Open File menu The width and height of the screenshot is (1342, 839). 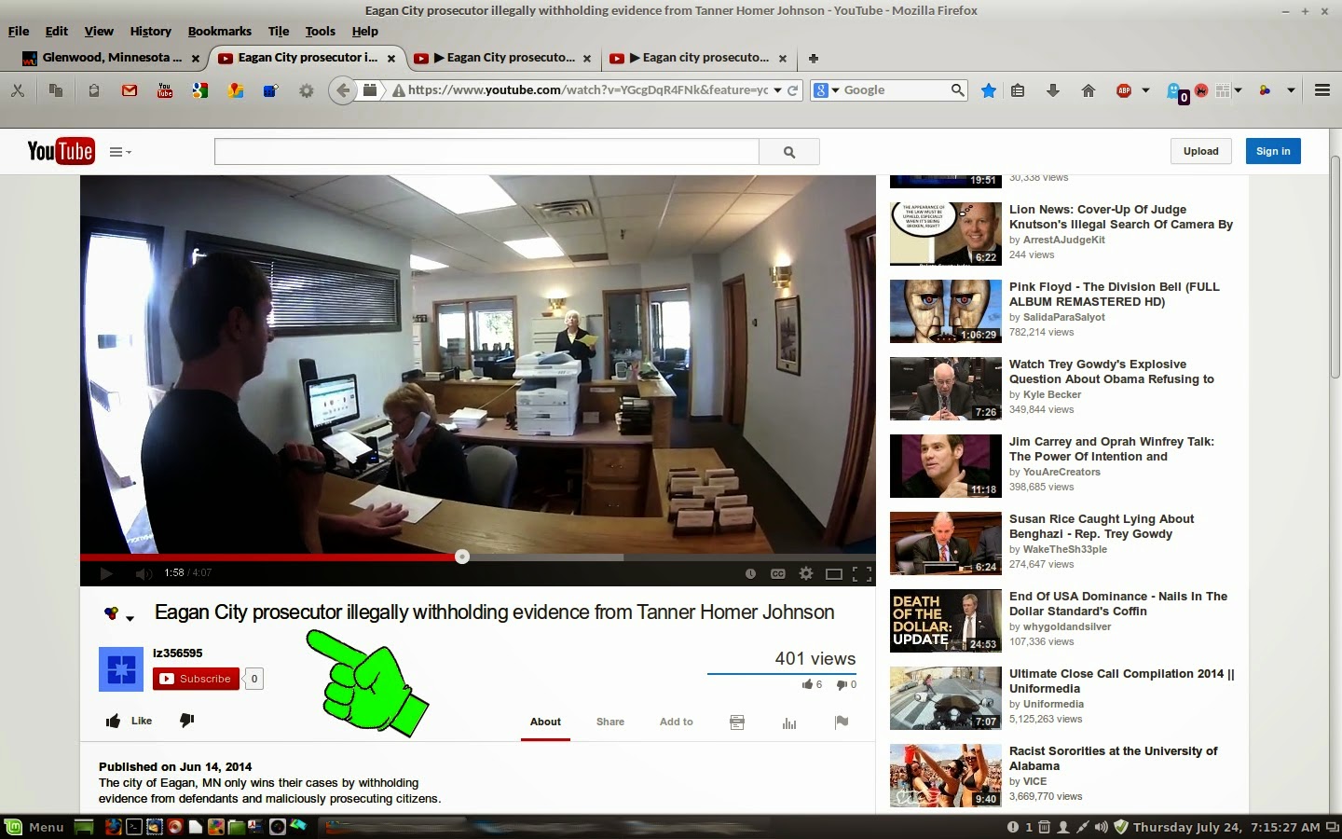[19, 31]
